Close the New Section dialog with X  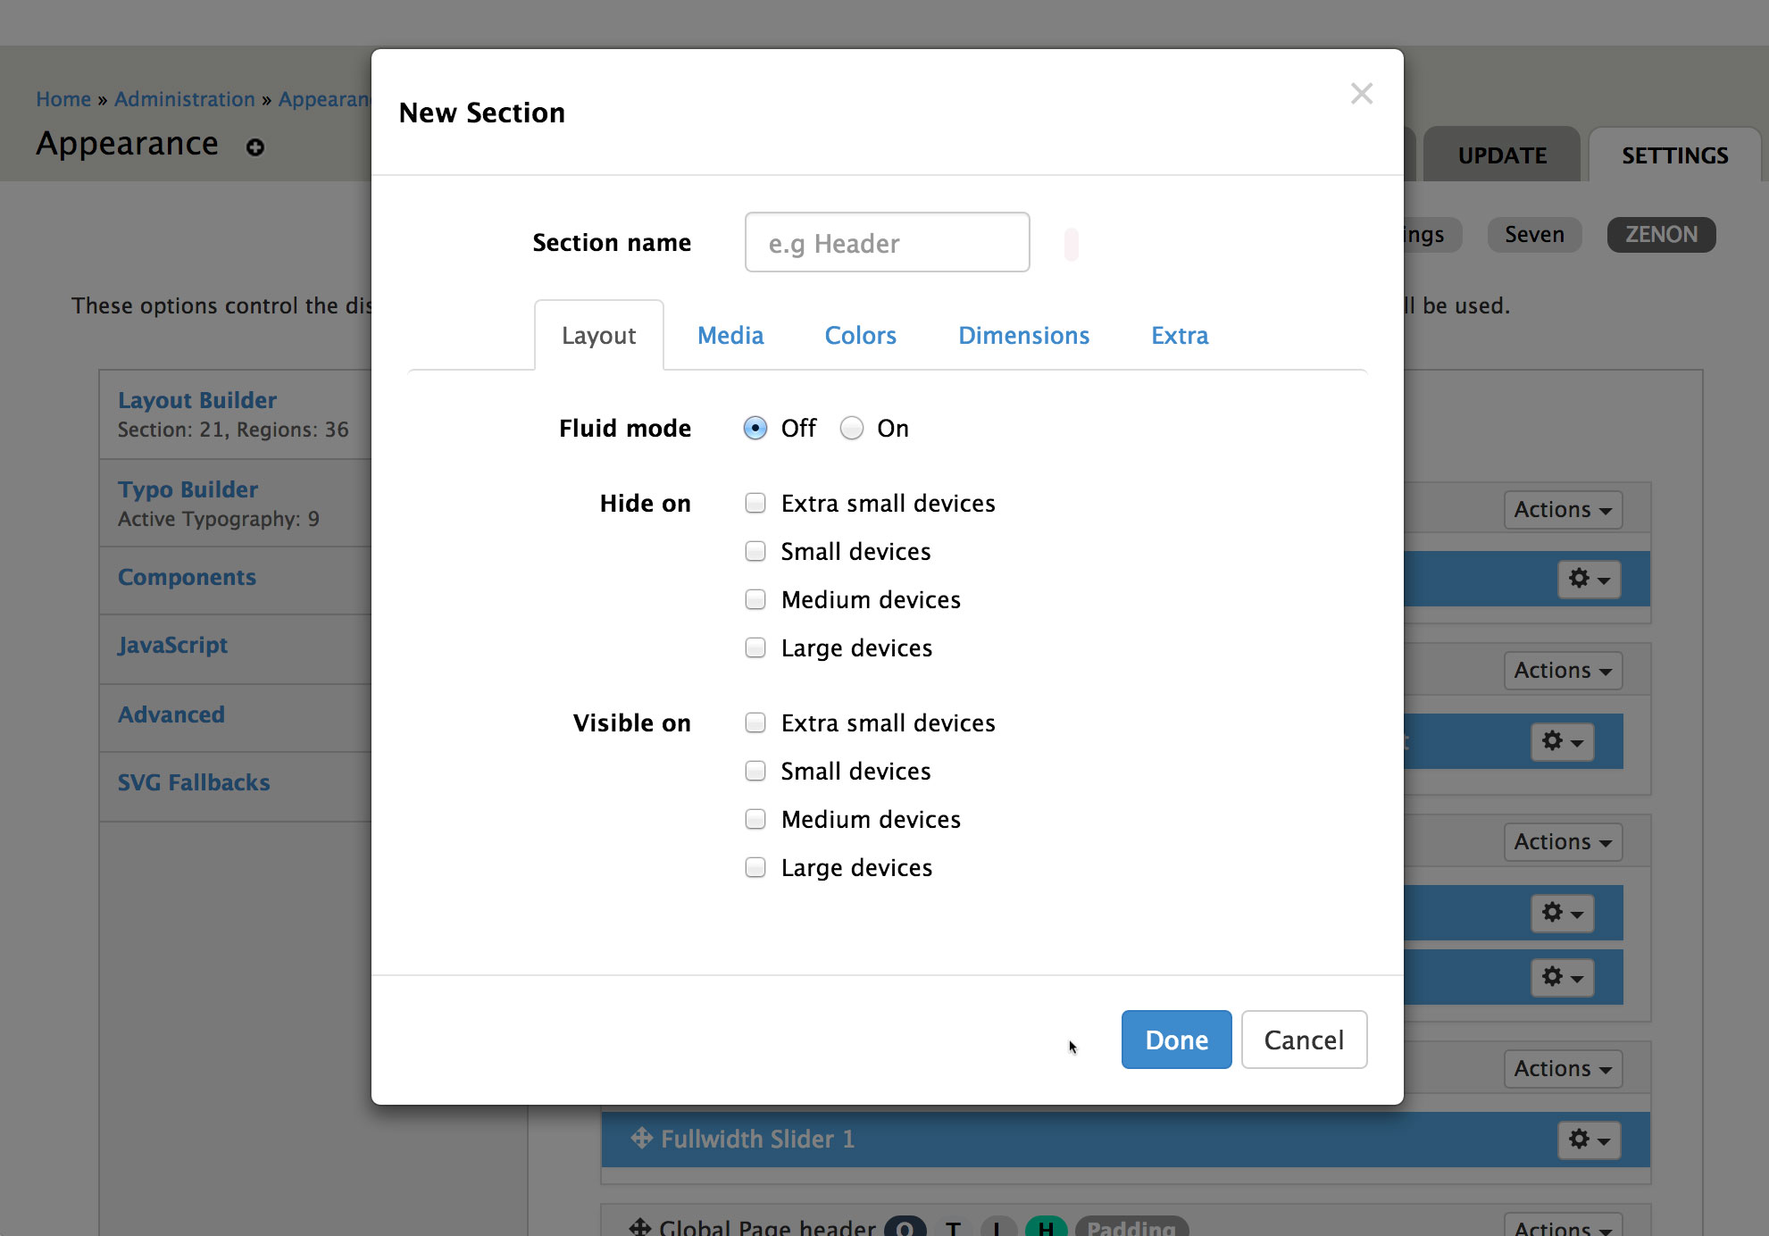coord(1361,94)
